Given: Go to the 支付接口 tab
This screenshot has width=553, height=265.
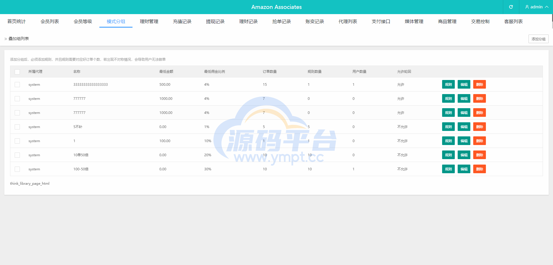Looking at the screenshot, I should click(x=381, y=22).
